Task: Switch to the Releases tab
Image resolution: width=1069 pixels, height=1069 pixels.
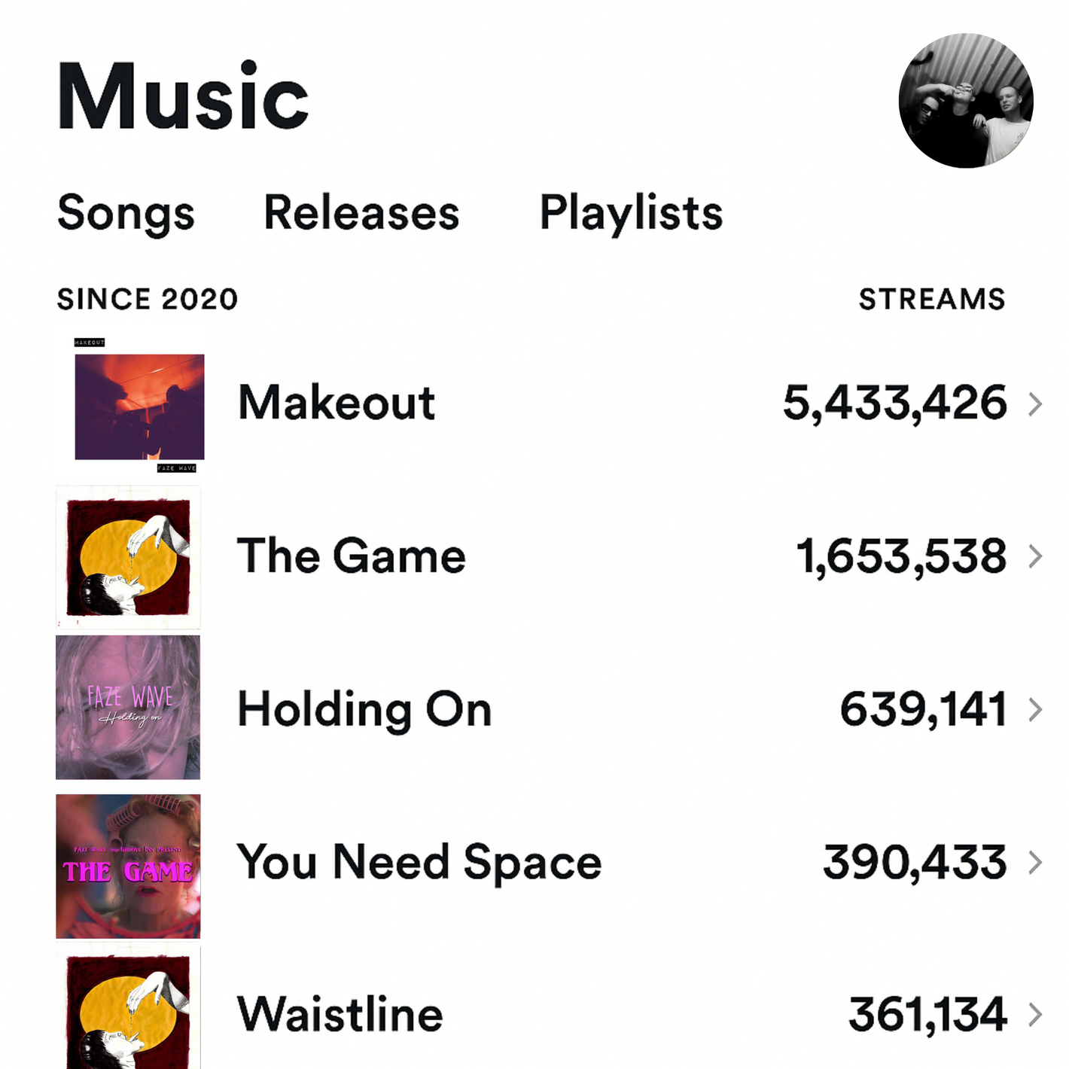Action: click(x=361, y=213)
